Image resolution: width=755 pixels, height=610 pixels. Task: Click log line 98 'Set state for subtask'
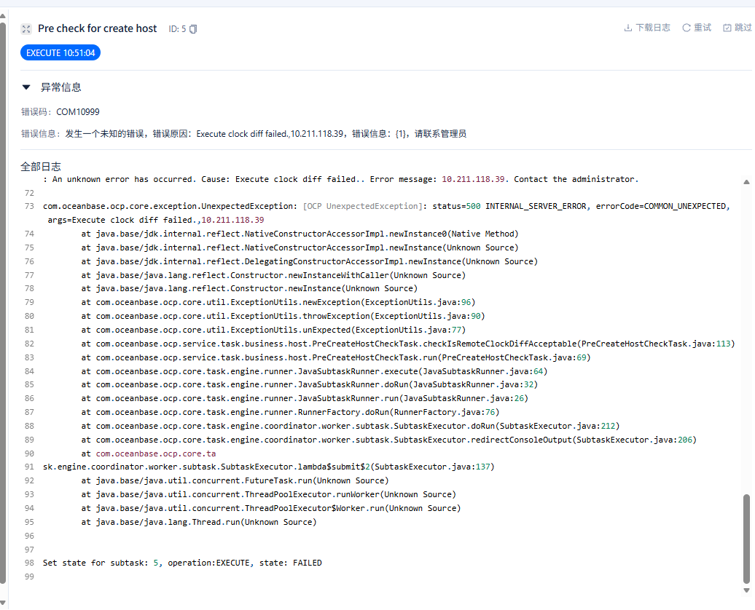182,563
